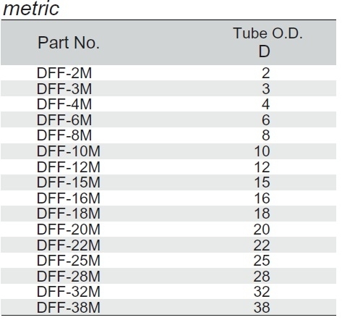
Task: Select part number DFF-22M
Action: tap(69, 245)
